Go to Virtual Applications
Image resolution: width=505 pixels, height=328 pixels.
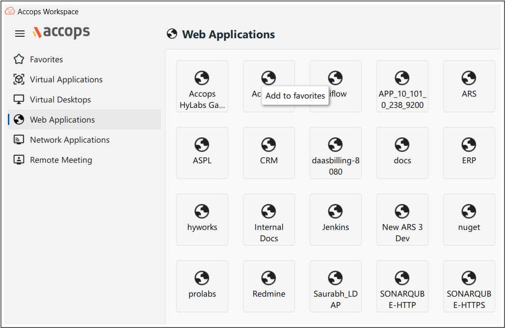tap(84, 79)
